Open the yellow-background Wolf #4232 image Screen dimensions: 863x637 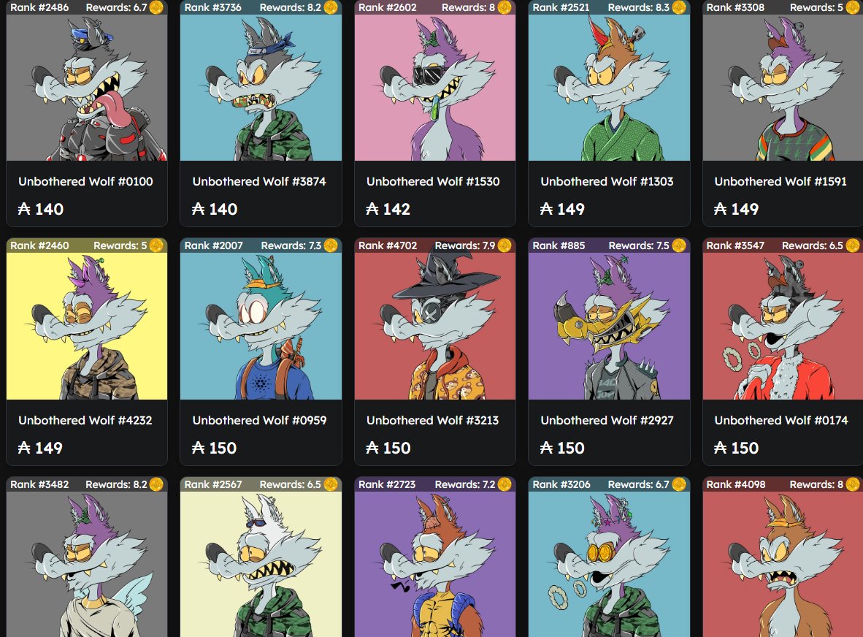click(x=86, y=326)
